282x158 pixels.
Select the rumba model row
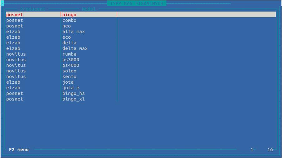[141, 54]
